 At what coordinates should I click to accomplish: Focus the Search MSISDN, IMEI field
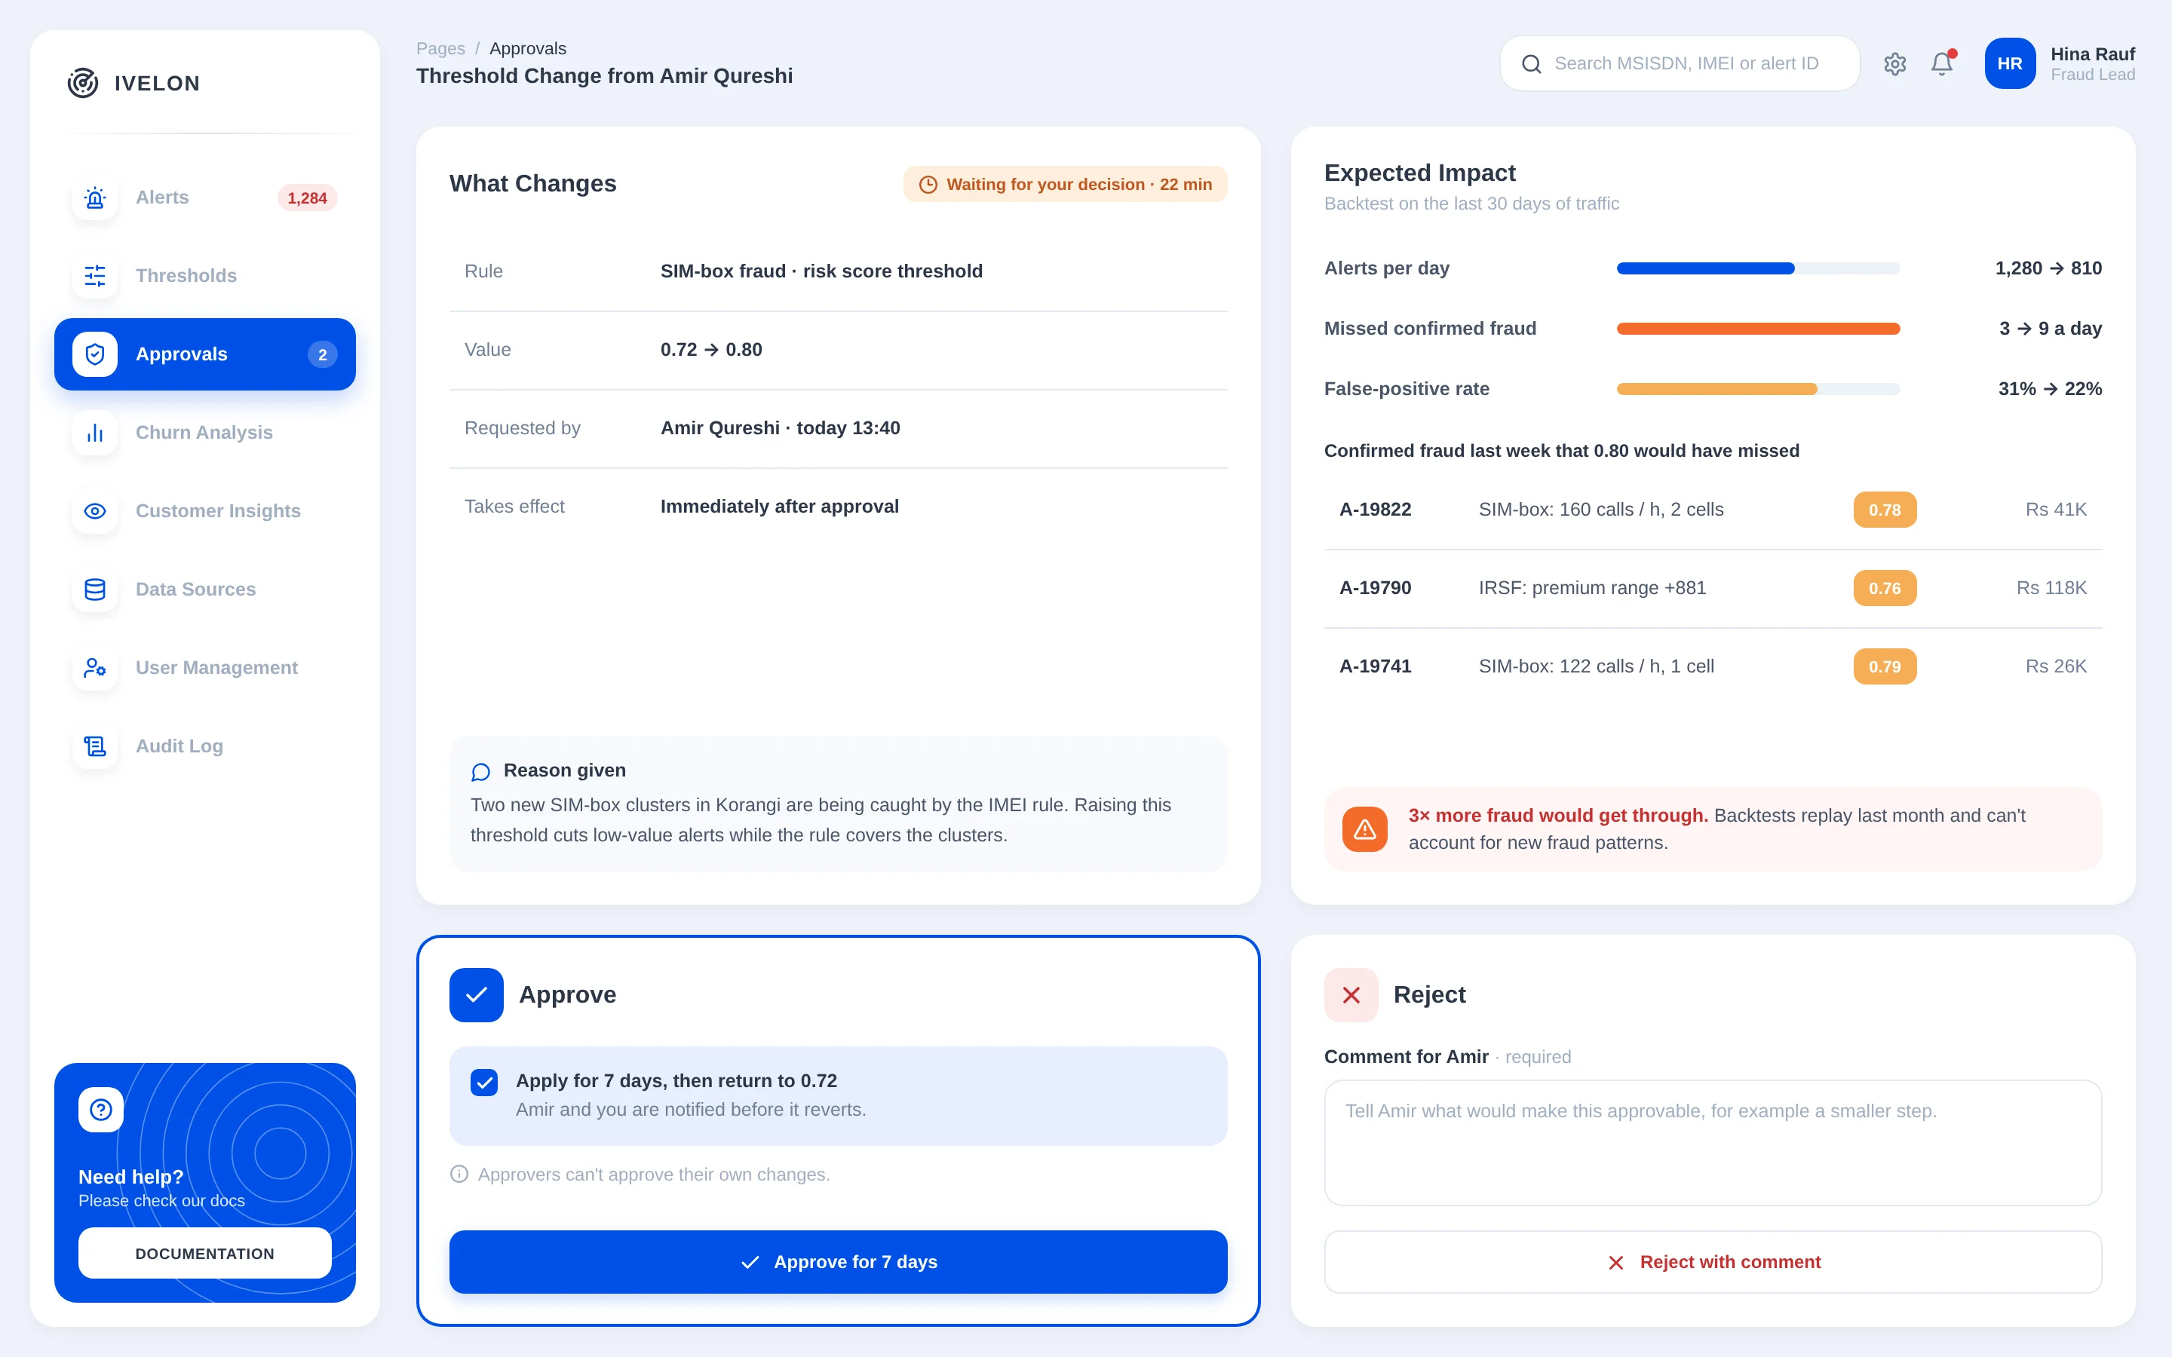[x=1680, y=64]
